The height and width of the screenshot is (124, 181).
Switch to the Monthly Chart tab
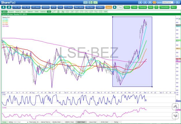[57, 122]
